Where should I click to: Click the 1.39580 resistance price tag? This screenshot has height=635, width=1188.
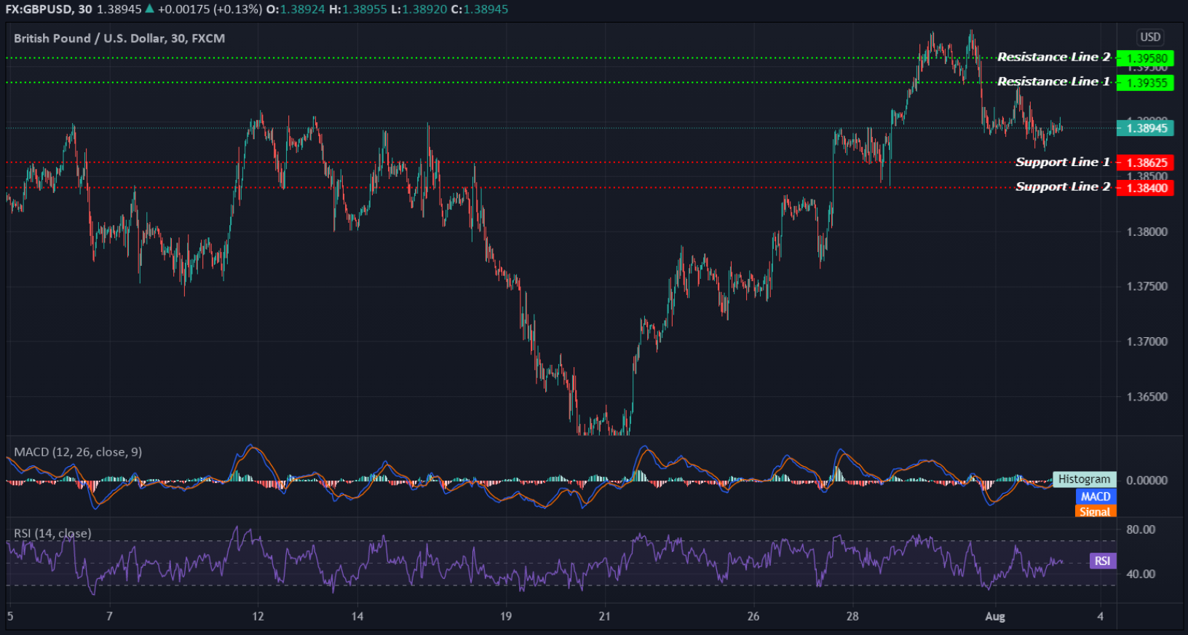tap(1146, 58)
